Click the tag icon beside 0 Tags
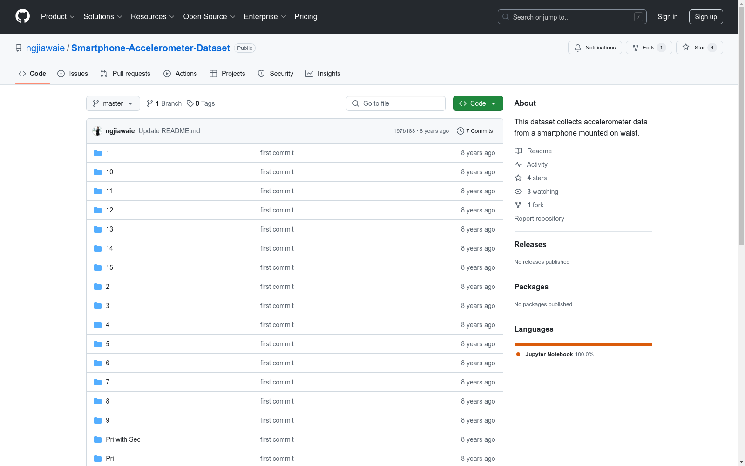Image resolution: width=745 pixels, height=466 pixels. click(190, 103)
